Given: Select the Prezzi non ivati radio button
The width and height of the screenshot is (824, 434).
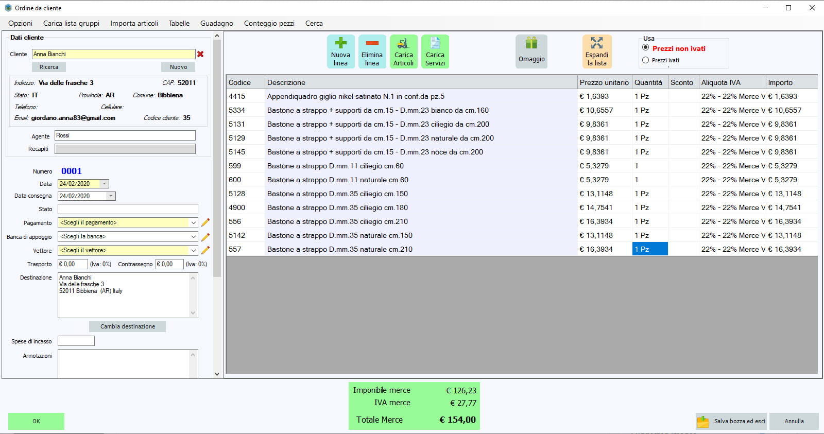Looking at the screenshot, I should [645, 47].
